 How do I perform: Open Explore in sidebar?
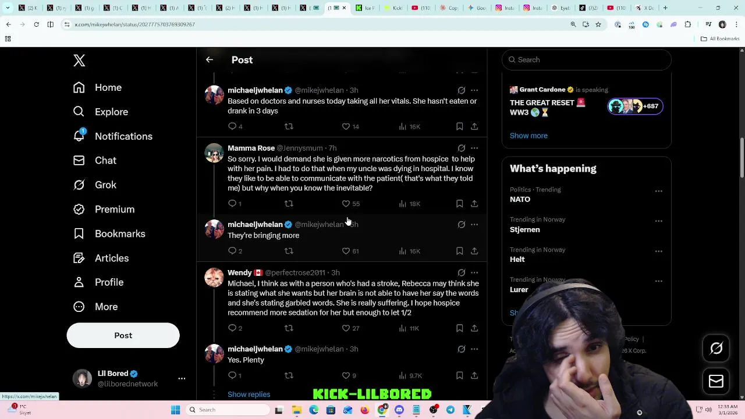tap(101, 112)
